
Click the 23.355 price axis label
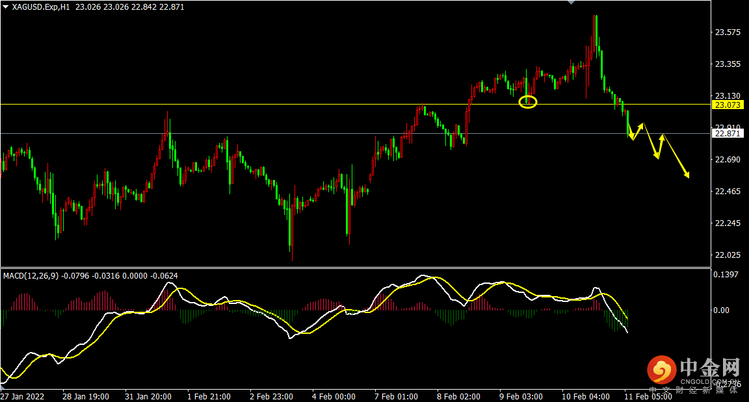coord(728,64)
